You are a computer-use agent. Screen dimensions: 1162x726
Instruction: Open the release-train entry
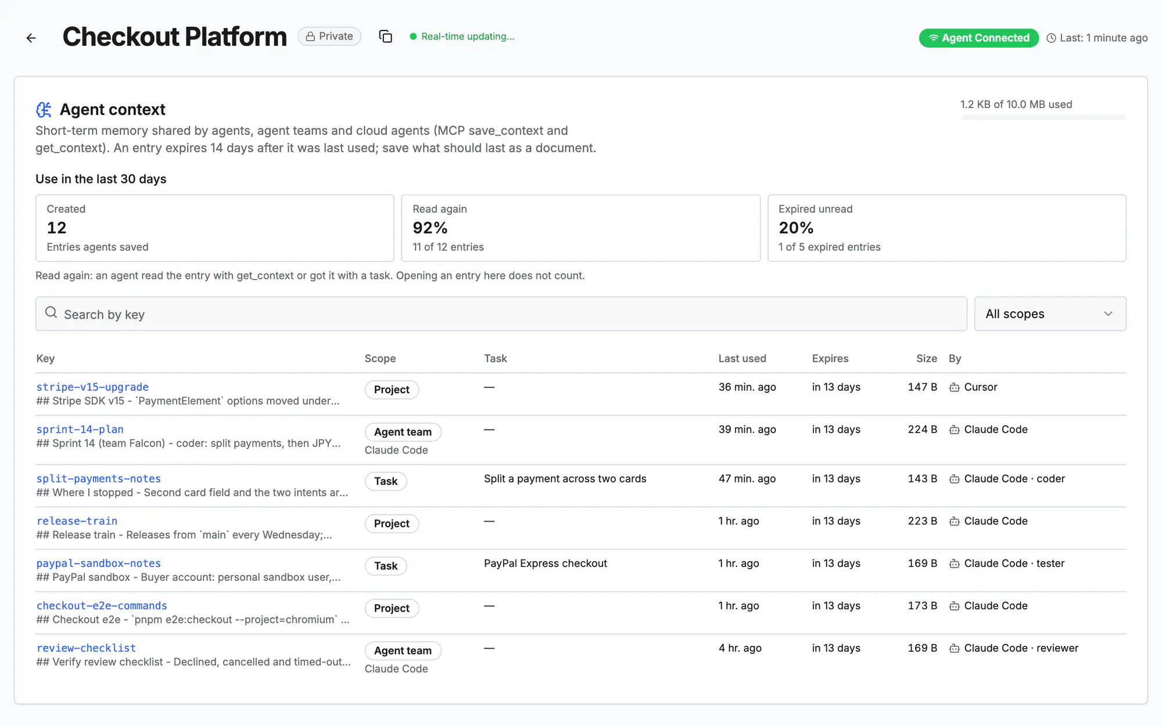click(77, 521)
